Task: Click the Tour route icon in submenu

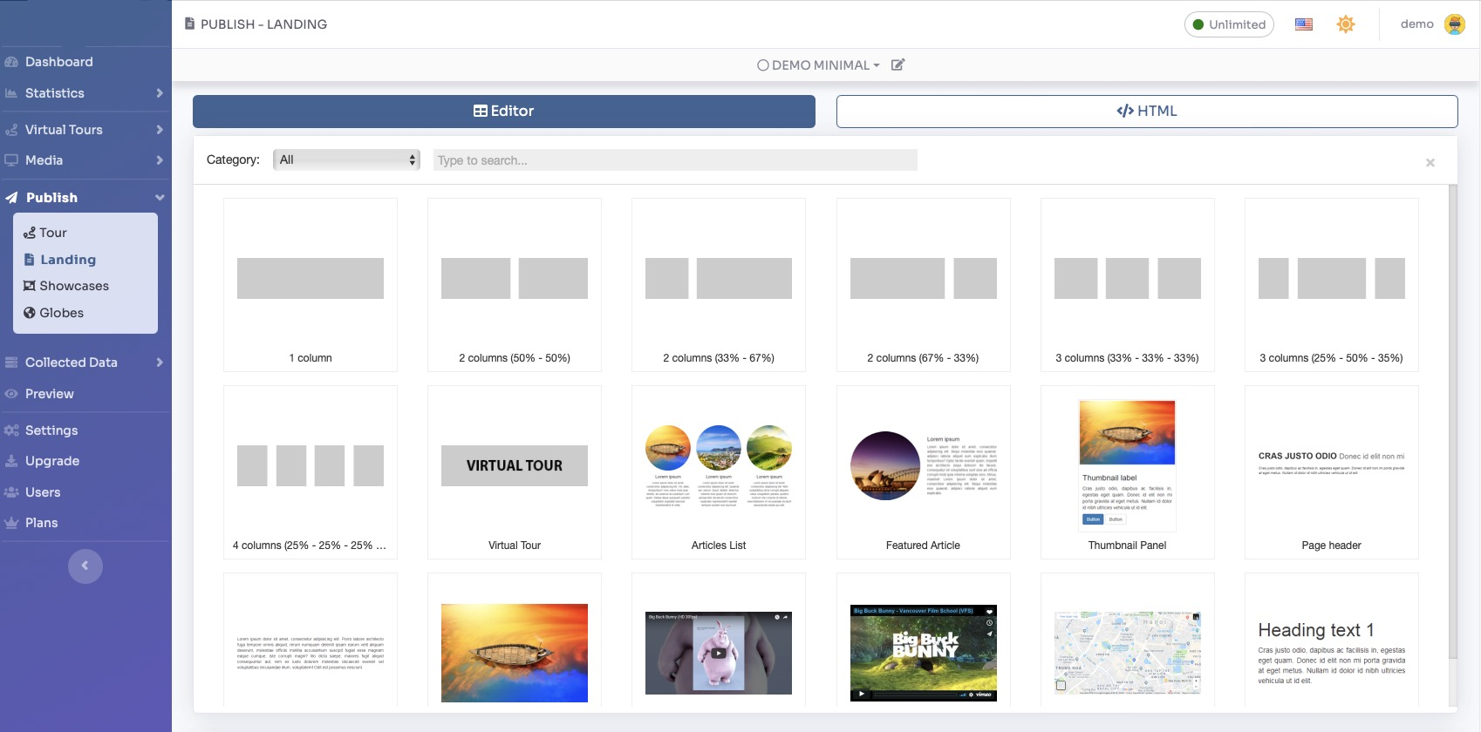Action: pos(30,233)
